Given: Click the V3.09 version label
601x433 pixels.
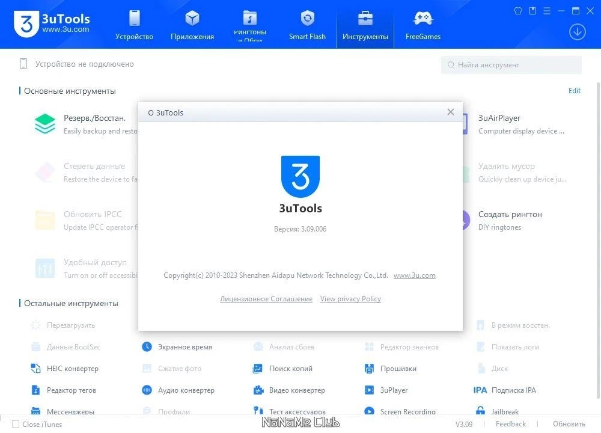Looking at the screenshot, I should [464, 424].
